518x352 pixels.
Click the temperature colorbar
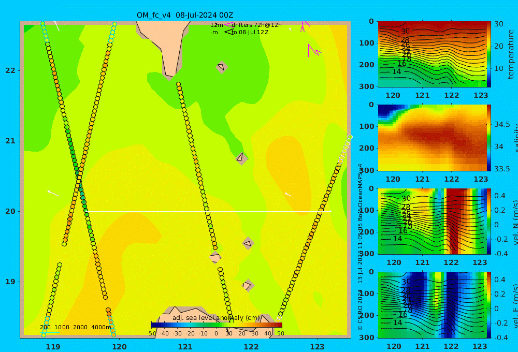click(x=489, y=54)
